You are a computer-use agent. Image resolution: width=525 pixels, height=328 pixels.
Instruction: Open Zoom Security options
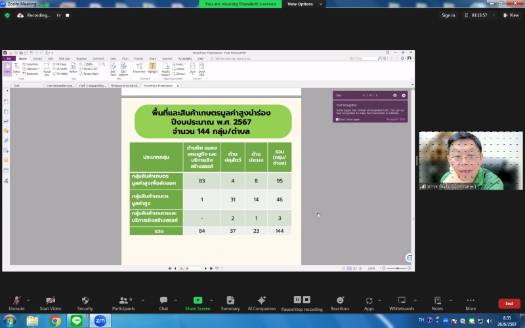coord(85,303)
